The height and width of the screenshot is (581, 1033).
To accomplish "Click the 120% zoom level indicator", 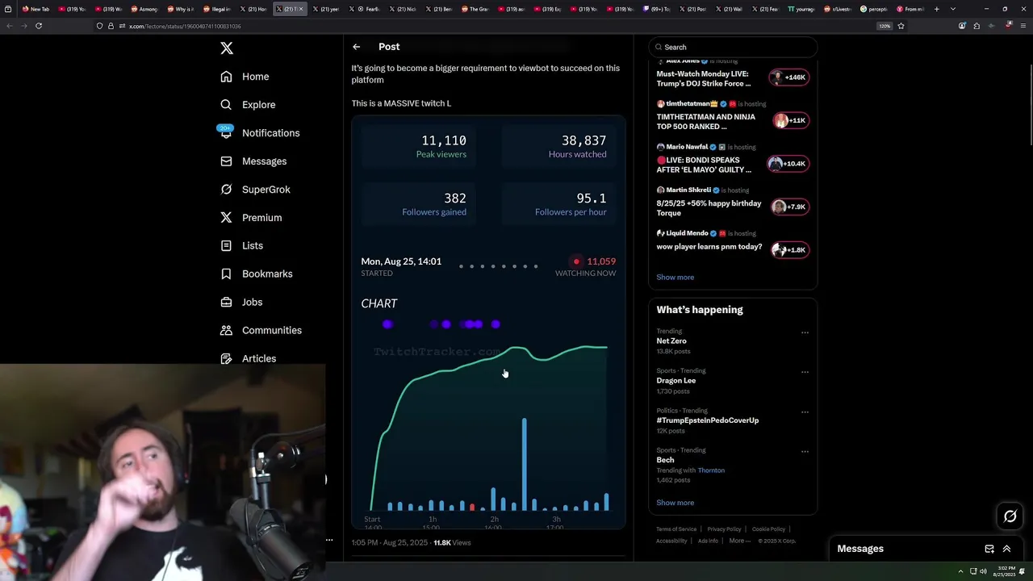I will coord(885,26).
